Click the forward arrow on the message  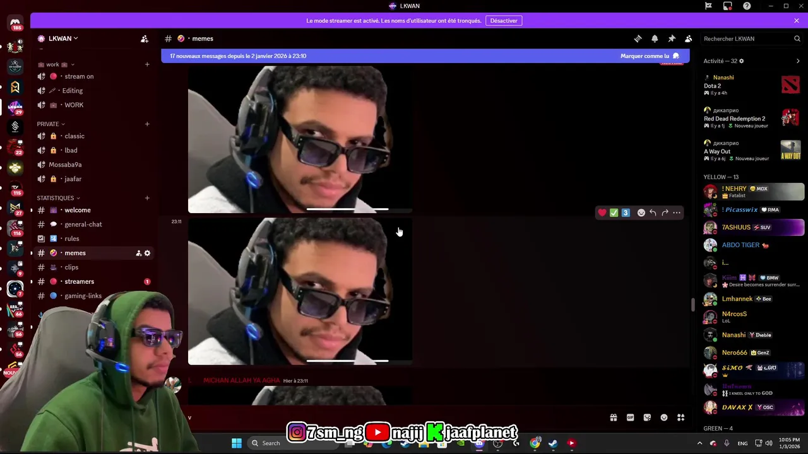(x=665, y=212)
